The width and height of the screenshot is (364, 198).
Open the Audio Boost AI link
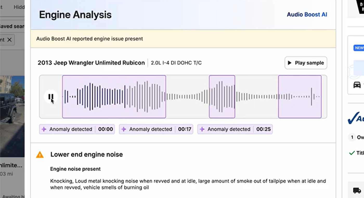(x=307, y=15)
